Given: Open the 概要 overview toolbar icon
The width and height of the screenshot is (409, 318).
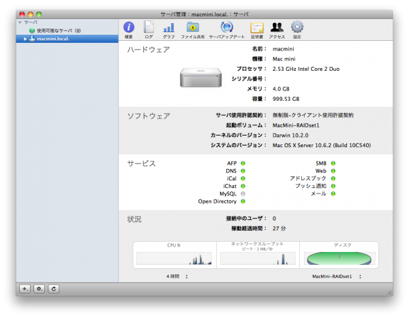Looking at the screenshot, I should (x=129, y=30).
